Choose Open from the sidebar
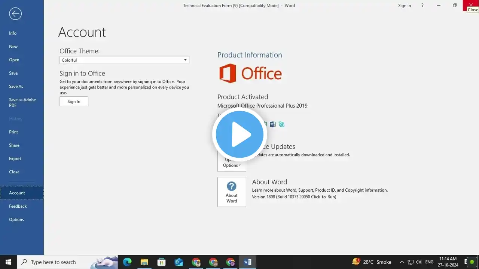Screen dimensions: 479x269 (14, 60)
